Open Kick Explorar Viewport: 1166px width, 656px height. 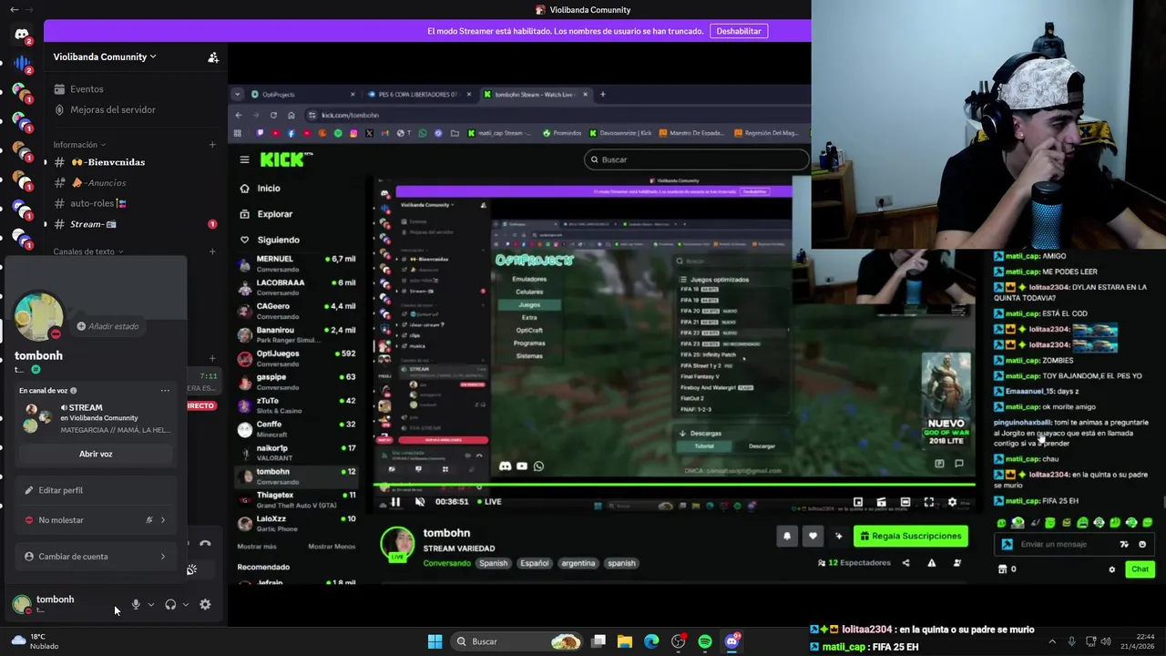tap(267, 214)
